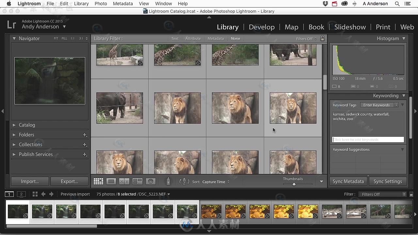Show main window button numbered 1
418x235 pixels.
coord(9,194)
